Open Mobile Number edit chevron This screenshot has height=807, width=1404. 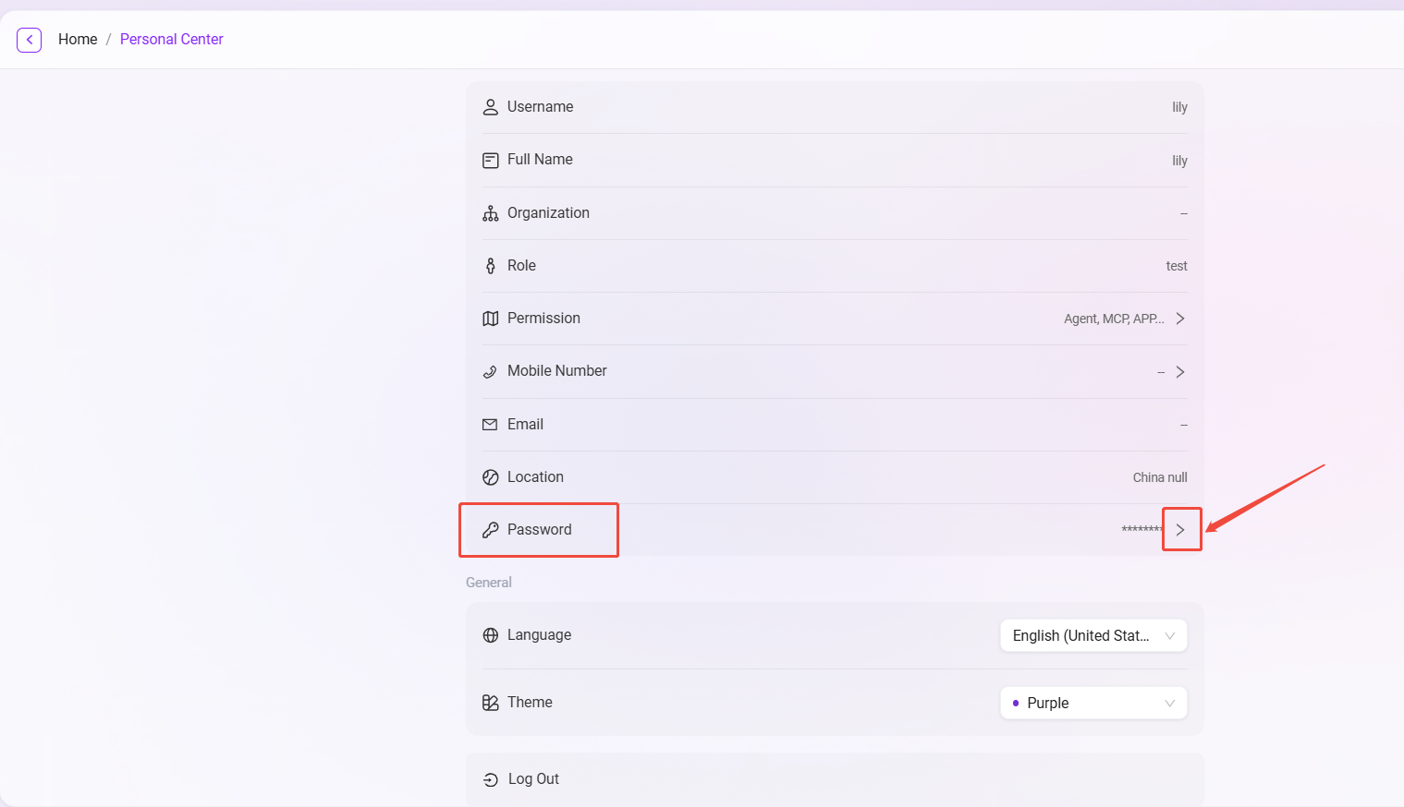click(1180, 372)
